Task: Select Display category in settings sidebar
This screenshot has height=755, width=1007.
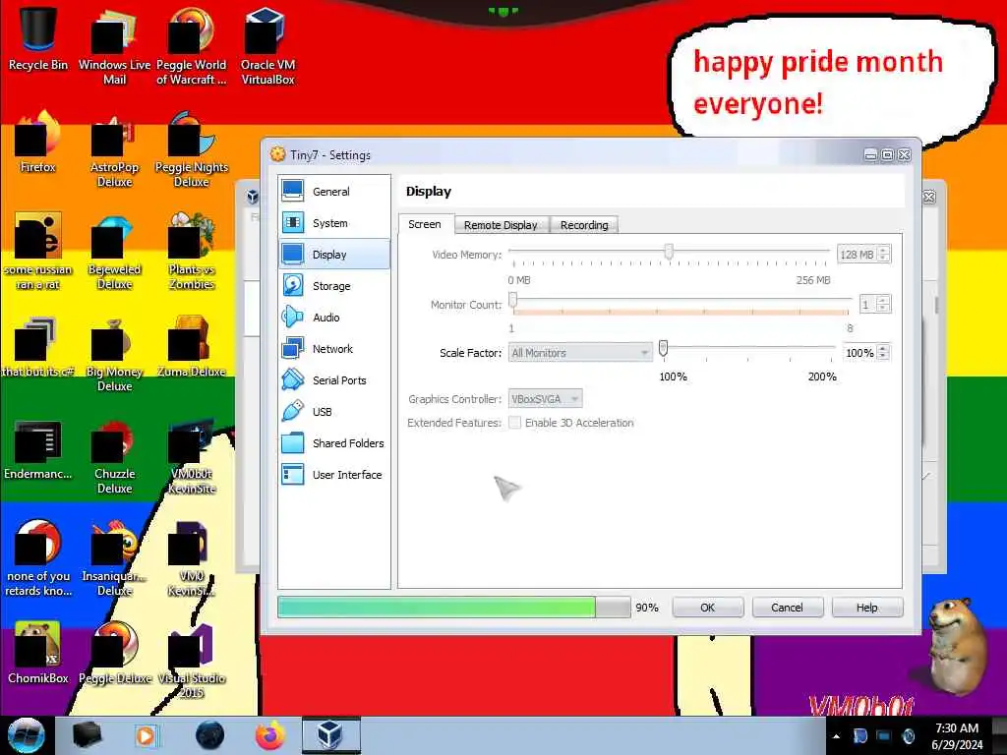Action: (334, 255)
